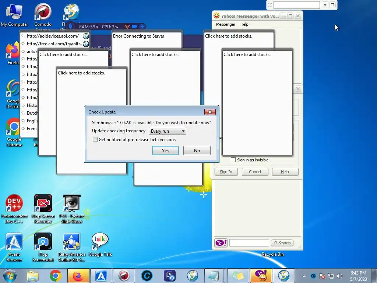The width and height of the screenshot is (377, 283).
Task: Click the Y! Search button
Action: [282, 243]
